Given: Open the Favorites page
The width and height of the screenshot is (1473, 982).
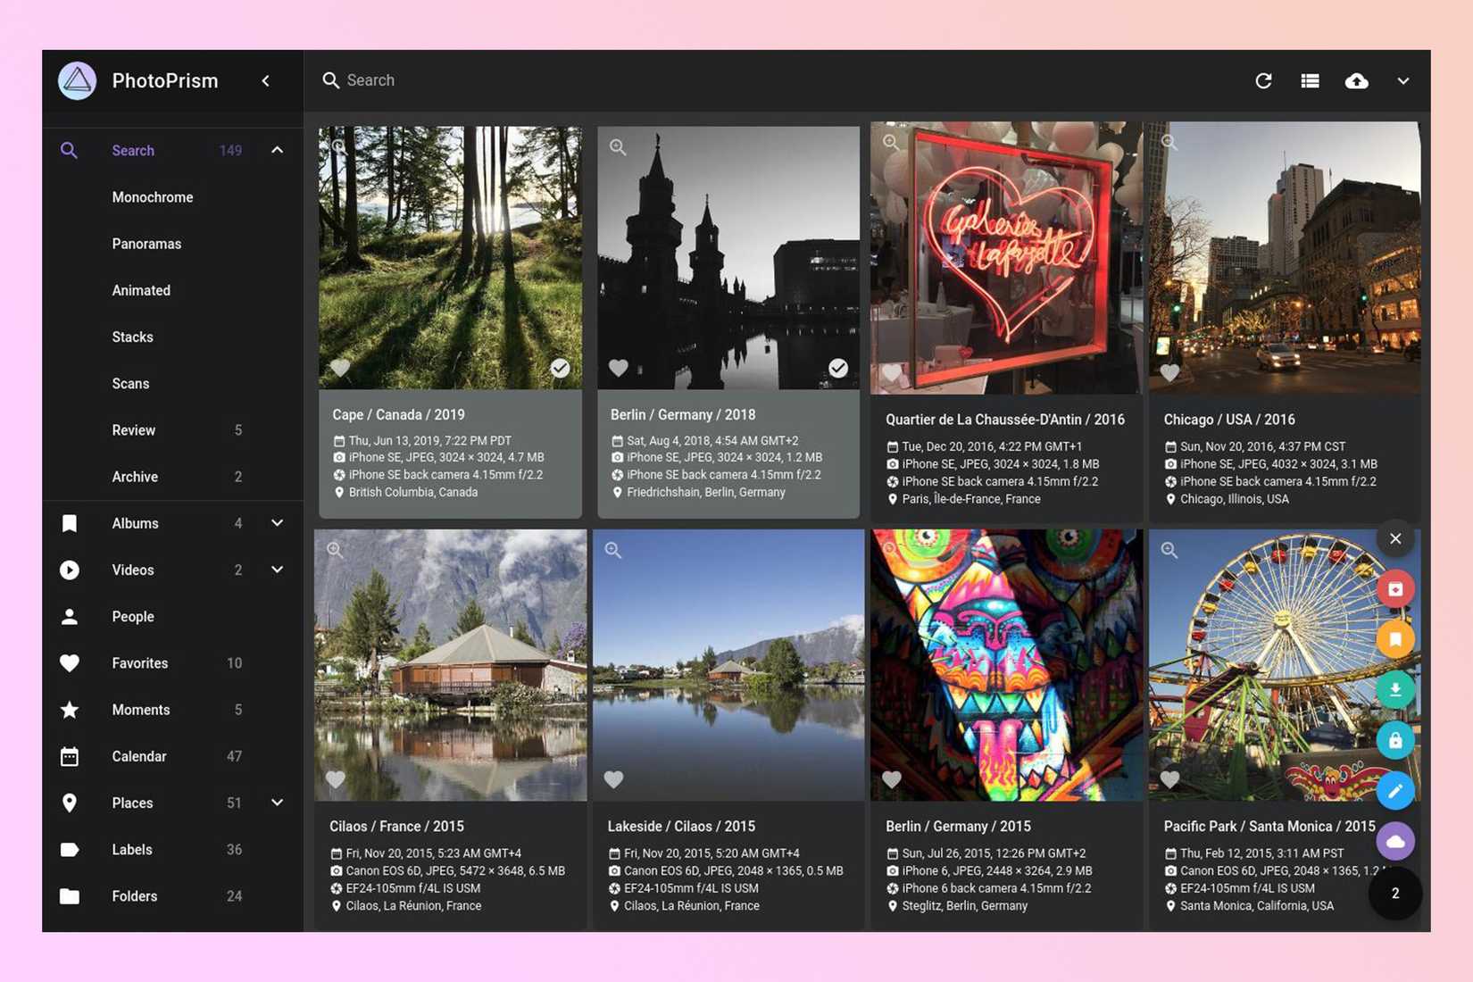Looking at the screenshot, I should [x=140, y=663].
